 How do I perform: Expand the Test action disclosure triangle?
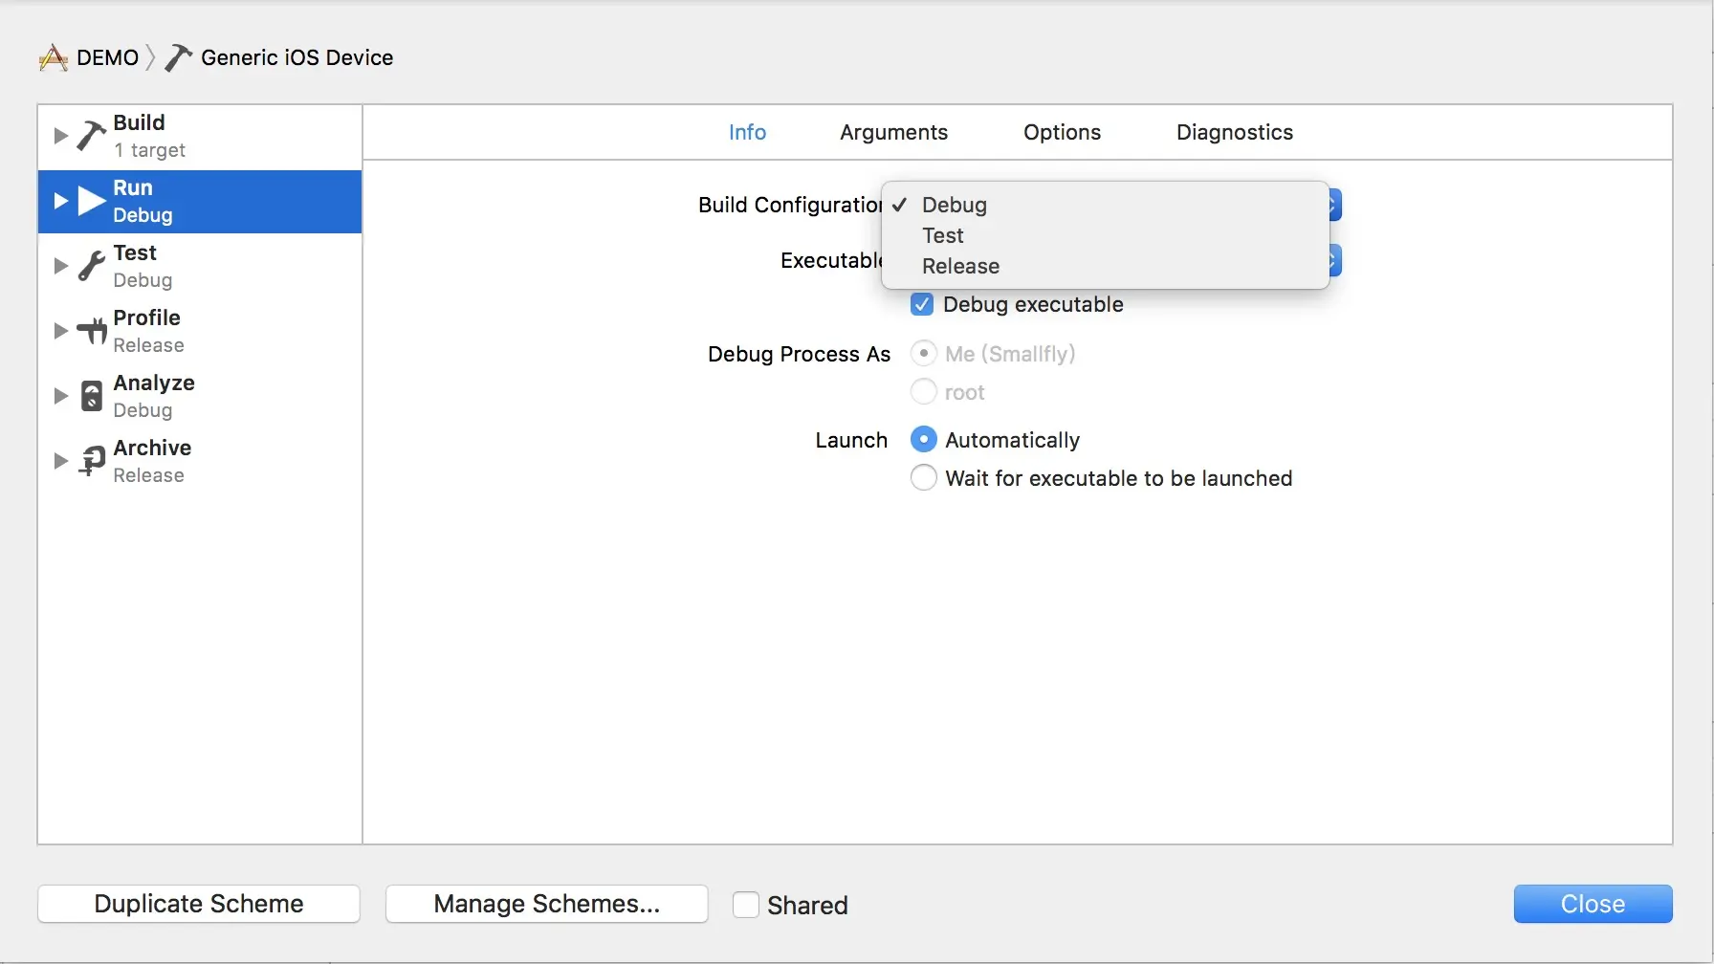pos(60,266)
